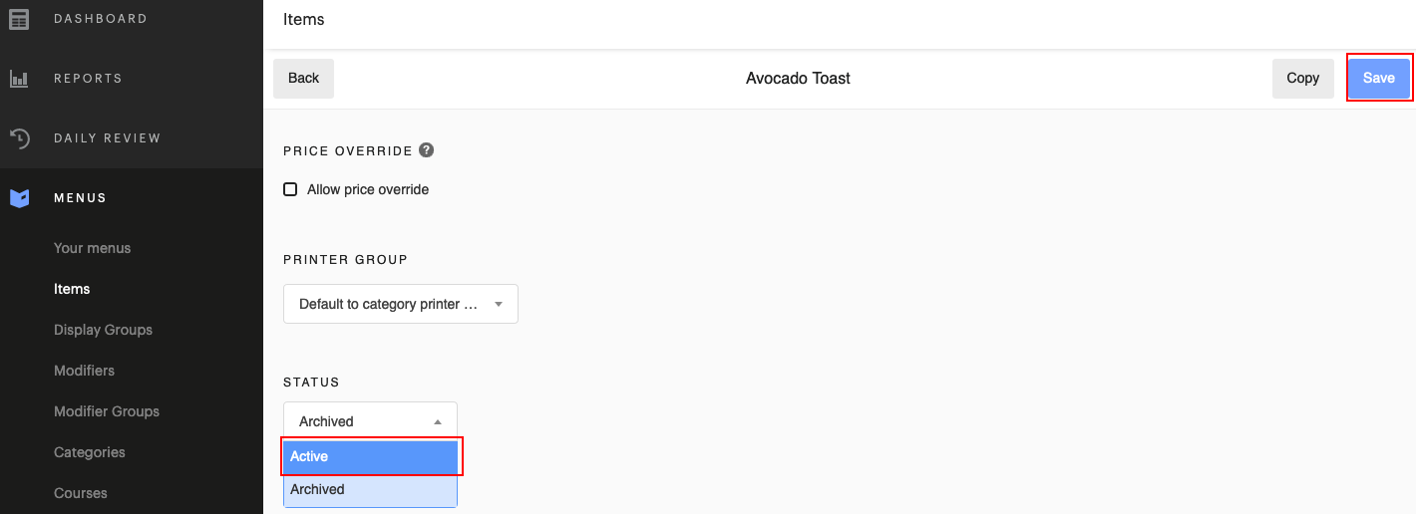Open the Courses sidebar item
This screenshot has height=514, width=1416.
point(80,493)
